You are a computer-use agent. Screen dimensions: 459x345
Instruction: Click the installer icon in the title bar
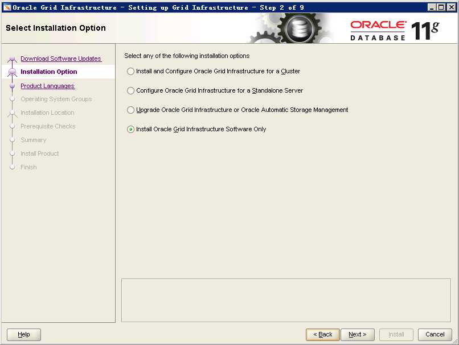coord(7,7)
